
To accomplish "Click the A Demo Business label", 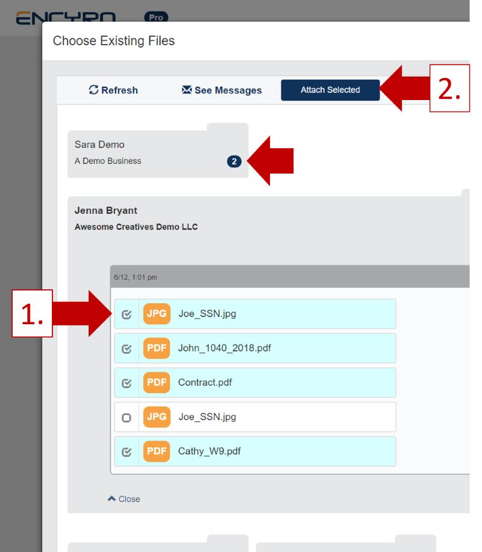I will tap(108, 161).
